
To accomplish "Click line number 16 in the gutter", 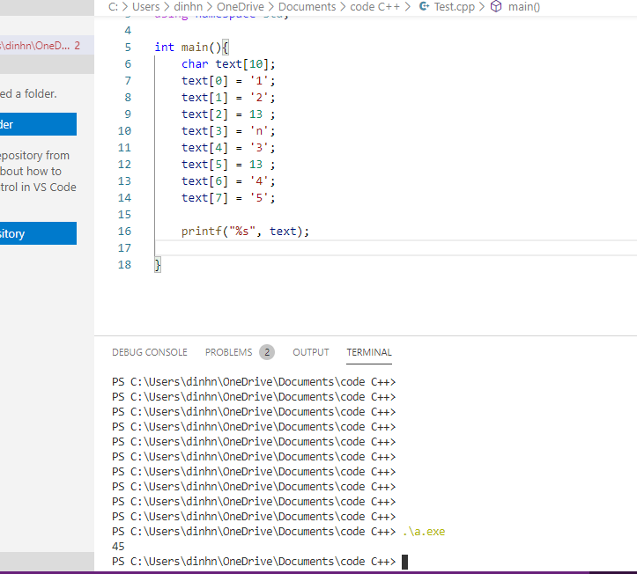I will 124,232.
